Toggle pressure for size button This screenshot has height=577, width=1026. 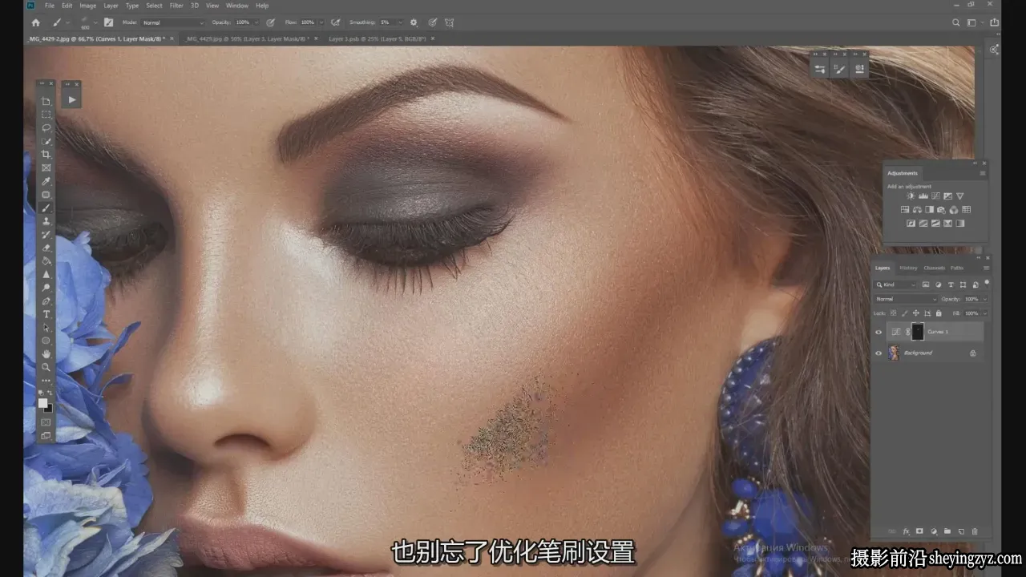click(x=433, y=22)
